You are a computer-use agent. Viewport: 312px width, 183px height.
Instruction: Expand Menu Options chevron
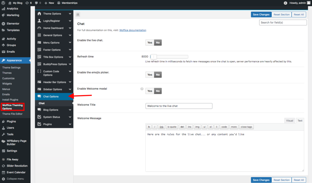[70, 43]
